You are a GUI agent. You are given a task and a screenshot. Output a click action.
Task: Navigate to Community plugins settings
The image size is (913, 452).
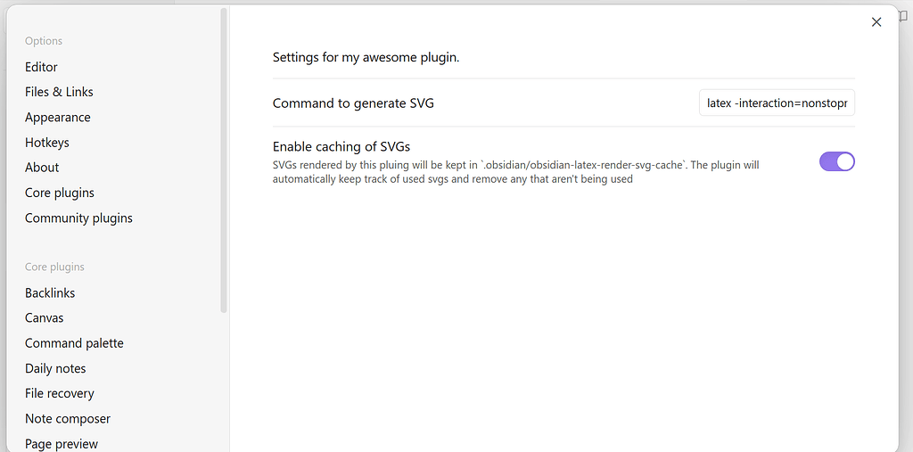[78, 218]
